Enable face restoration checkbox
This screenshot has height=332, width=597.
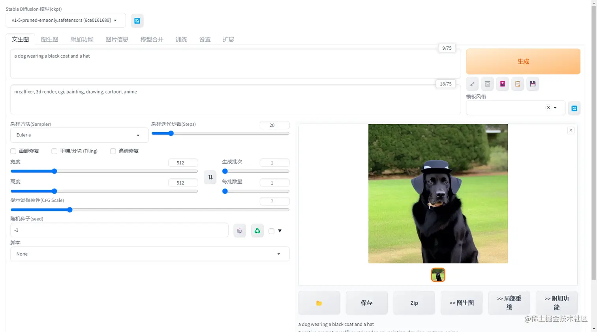pyautogui.click(x=13, y=151)
